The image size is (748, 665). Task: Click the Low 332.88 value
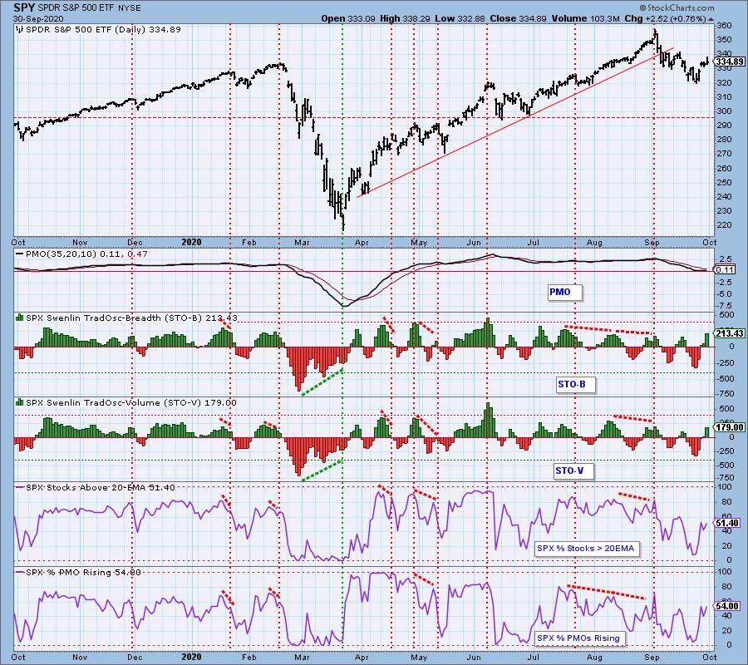pyautogui.click(x=460, y=18)
